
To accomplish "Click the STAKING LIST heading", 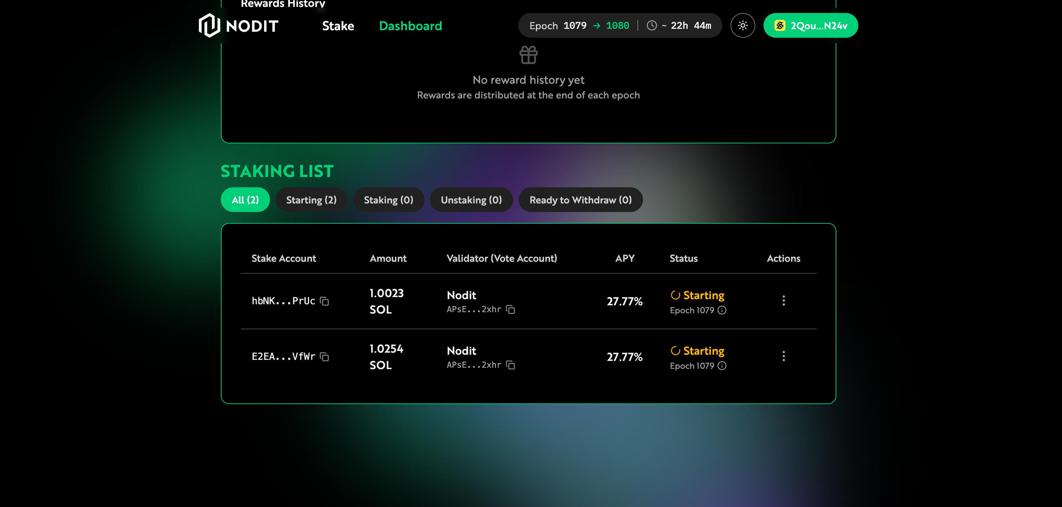I will point(277,171).
